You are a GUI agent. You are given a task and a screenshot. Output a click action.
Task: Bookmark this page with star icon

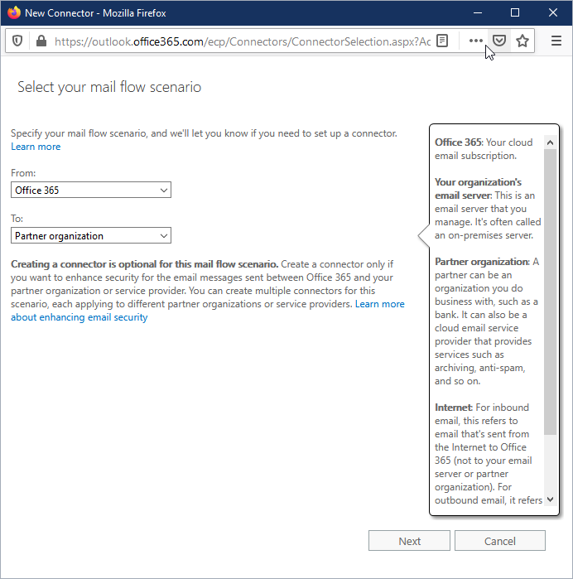522,41
